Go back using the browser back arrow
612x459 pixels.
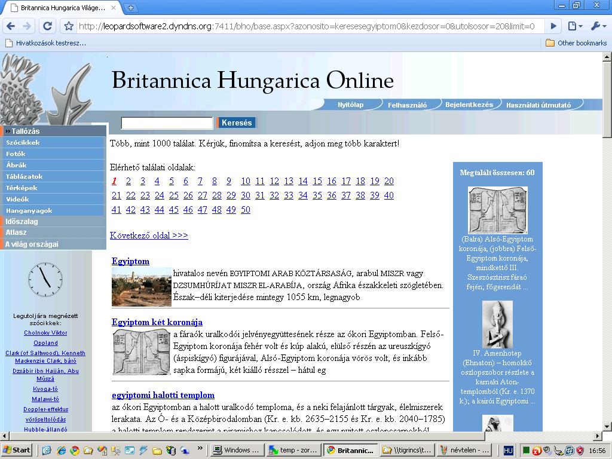pos(11,26)
